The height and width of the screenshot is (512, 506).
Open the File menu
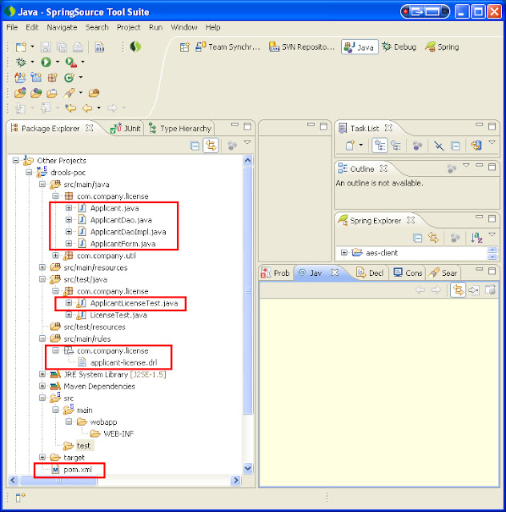pyautogui.click(x=12, y=27)
